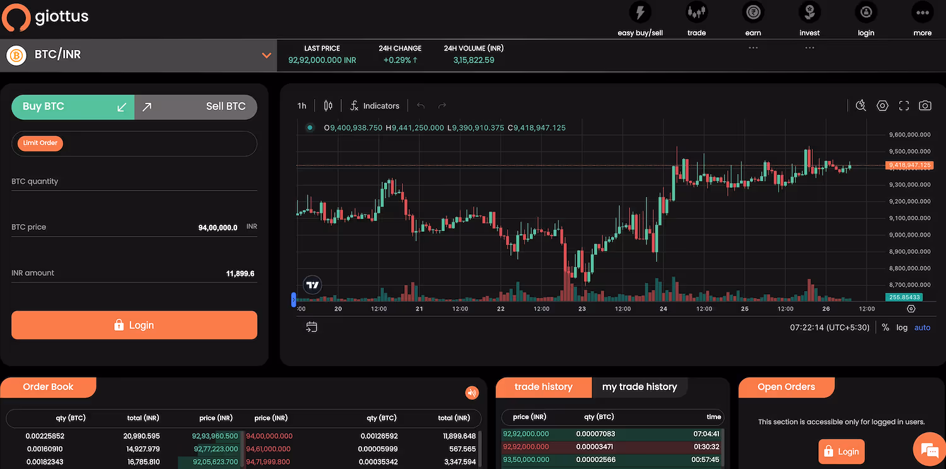Click ask price 94,00,000.000
The width and height of the screenshot is (946, 469).
[269, 436]
